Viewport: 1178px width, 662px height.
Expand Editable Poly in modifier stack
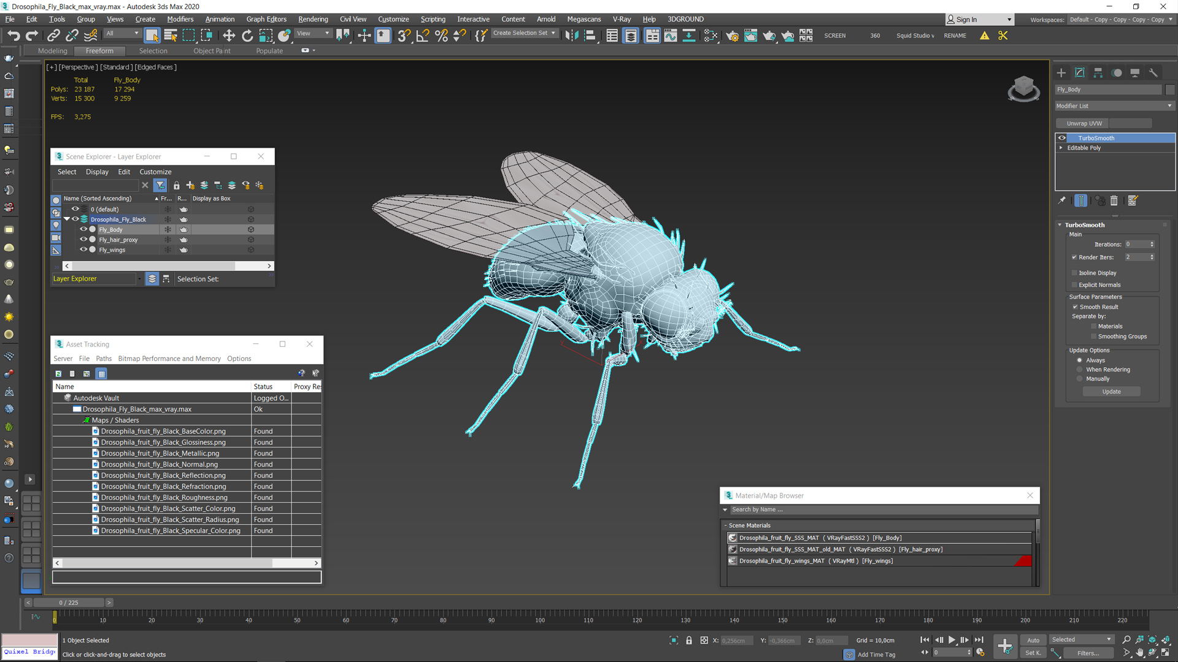point(1061,148)
